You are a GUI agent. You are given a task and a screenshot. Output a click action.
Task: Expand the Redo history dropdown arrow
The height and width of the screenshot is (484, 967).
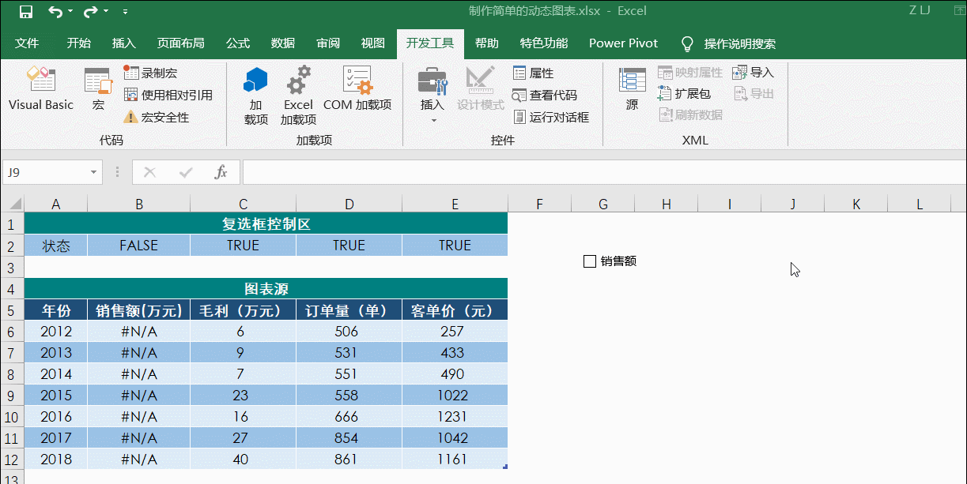click(107, 12)
